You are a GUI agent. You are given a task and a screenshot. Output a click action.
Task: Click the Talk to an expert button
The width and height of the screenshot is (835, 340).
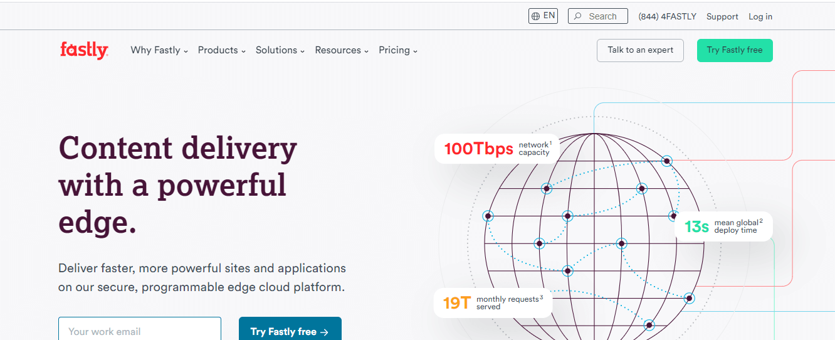coord(640,50)
